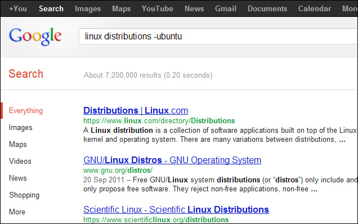Open YouTube from the top bar
The image size is (358, 224).
pyautogui.click(x=157, y=8)
